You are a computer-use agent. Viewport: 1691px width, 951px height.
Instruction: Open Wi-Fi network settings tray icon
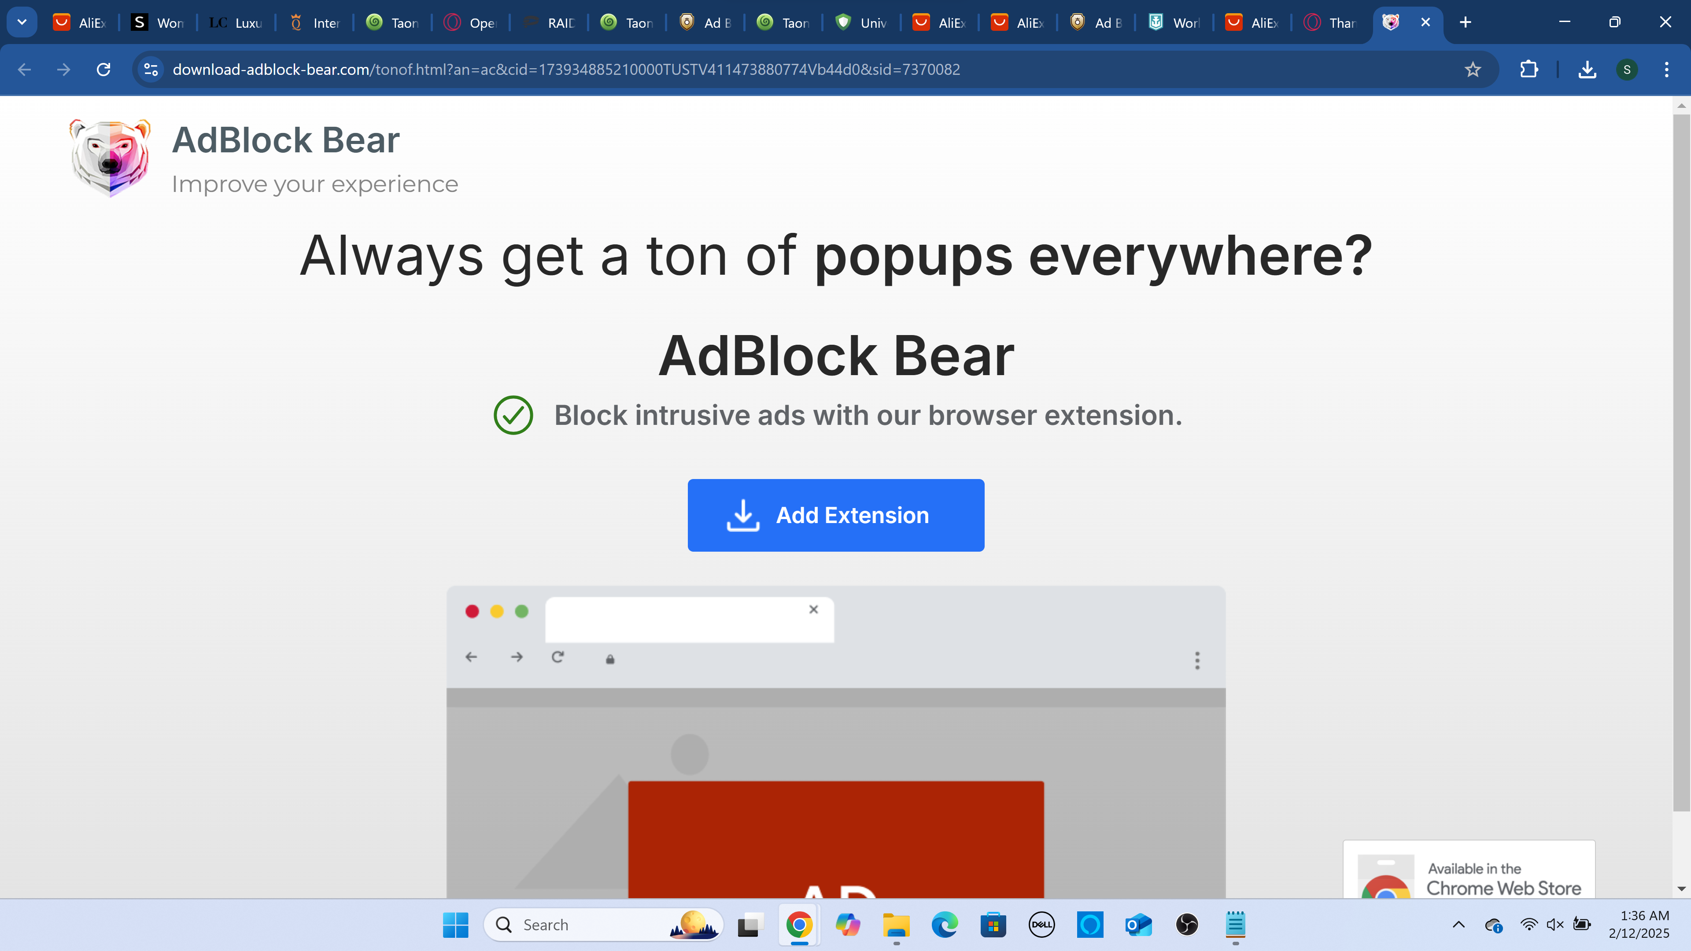(x=1529, y=925)
